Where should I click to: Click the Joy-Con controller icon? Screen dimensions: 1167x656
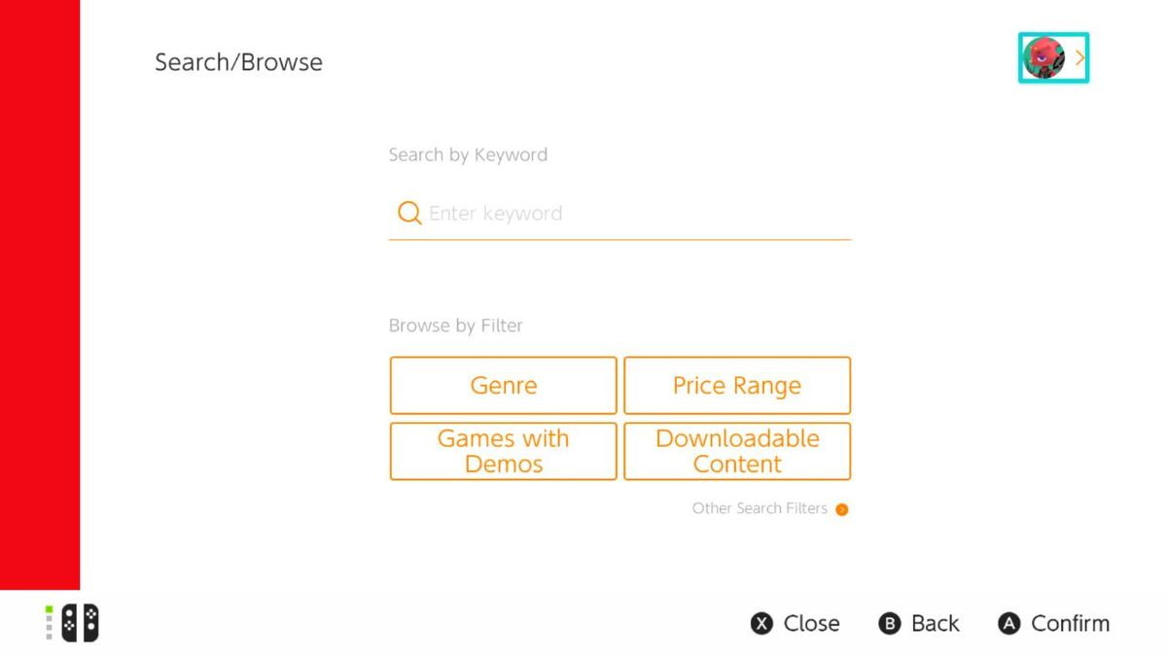pyautogui.click(x=80, y=623)
